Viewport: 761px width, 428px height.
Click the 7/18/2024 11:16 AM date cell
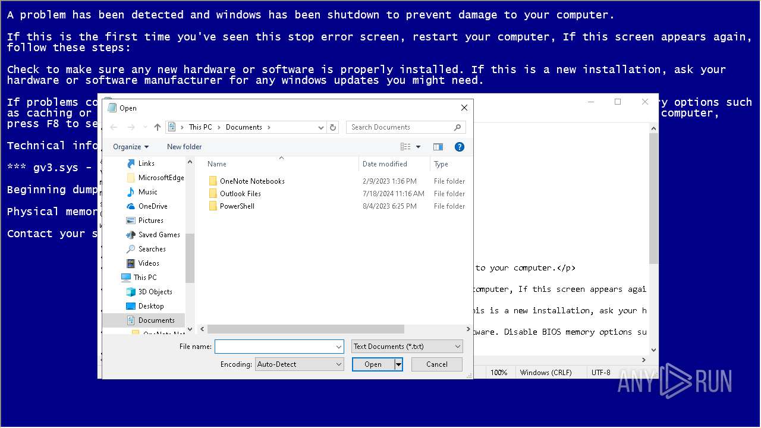click(394, 194)
